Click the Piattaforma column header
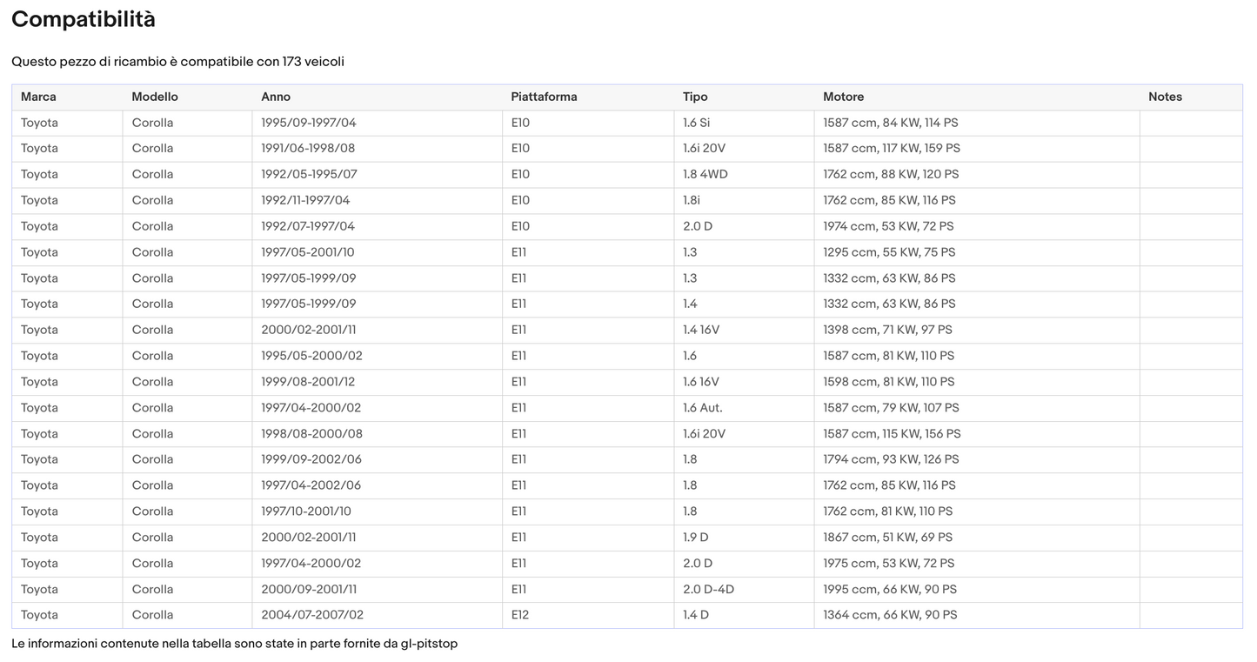1257x662 pixels. pyautogui.click(x=544, y=97)
